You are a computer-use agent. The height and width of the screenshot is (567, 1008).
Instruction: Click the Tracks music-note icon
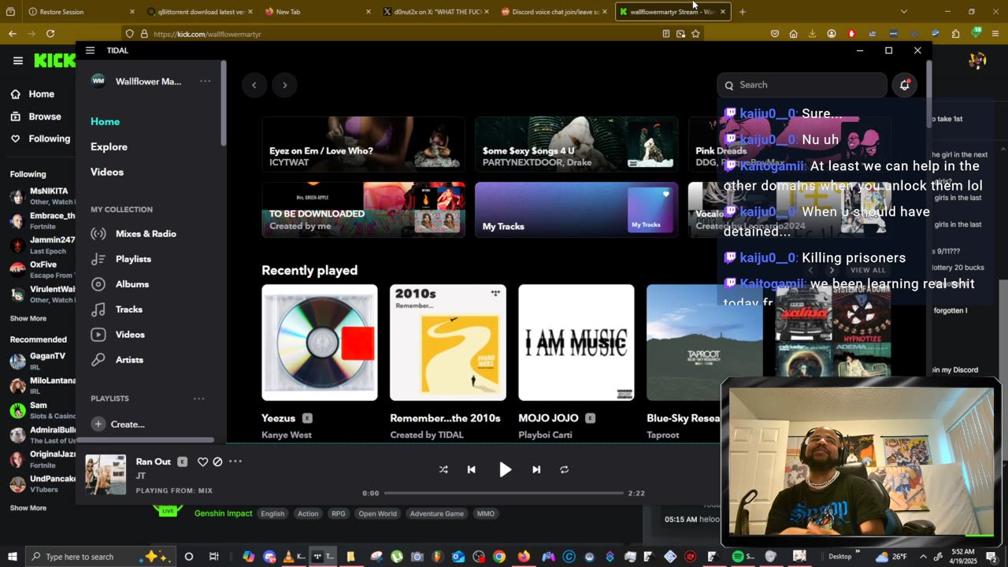[98, 309]
